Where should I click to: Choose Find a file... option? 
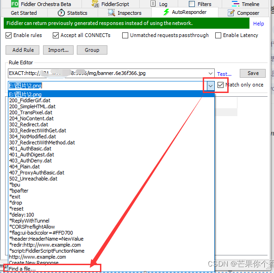111,269
